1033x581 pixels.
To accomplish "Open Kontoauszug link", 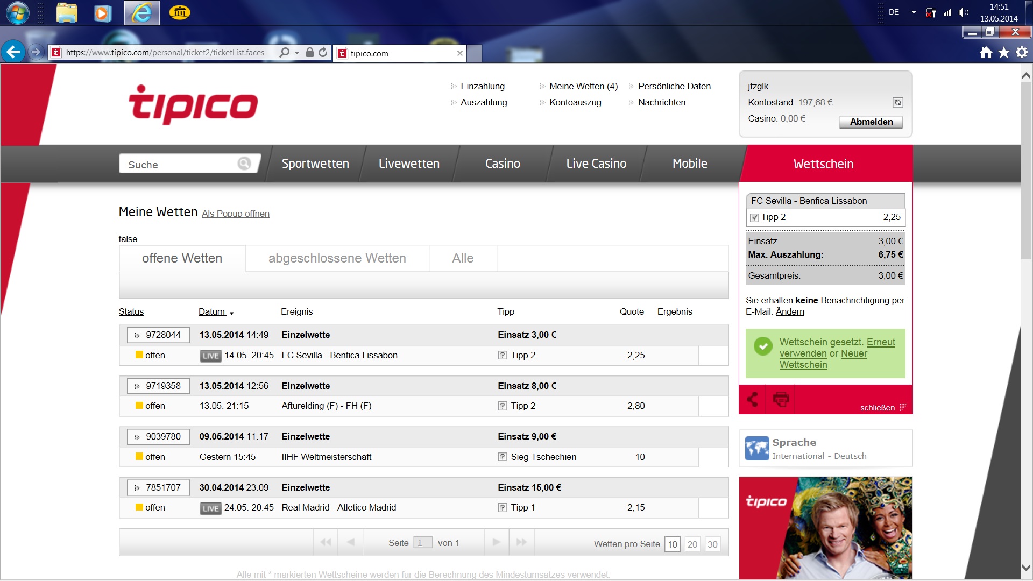I will pyautogui.click(x=575, y=102).
